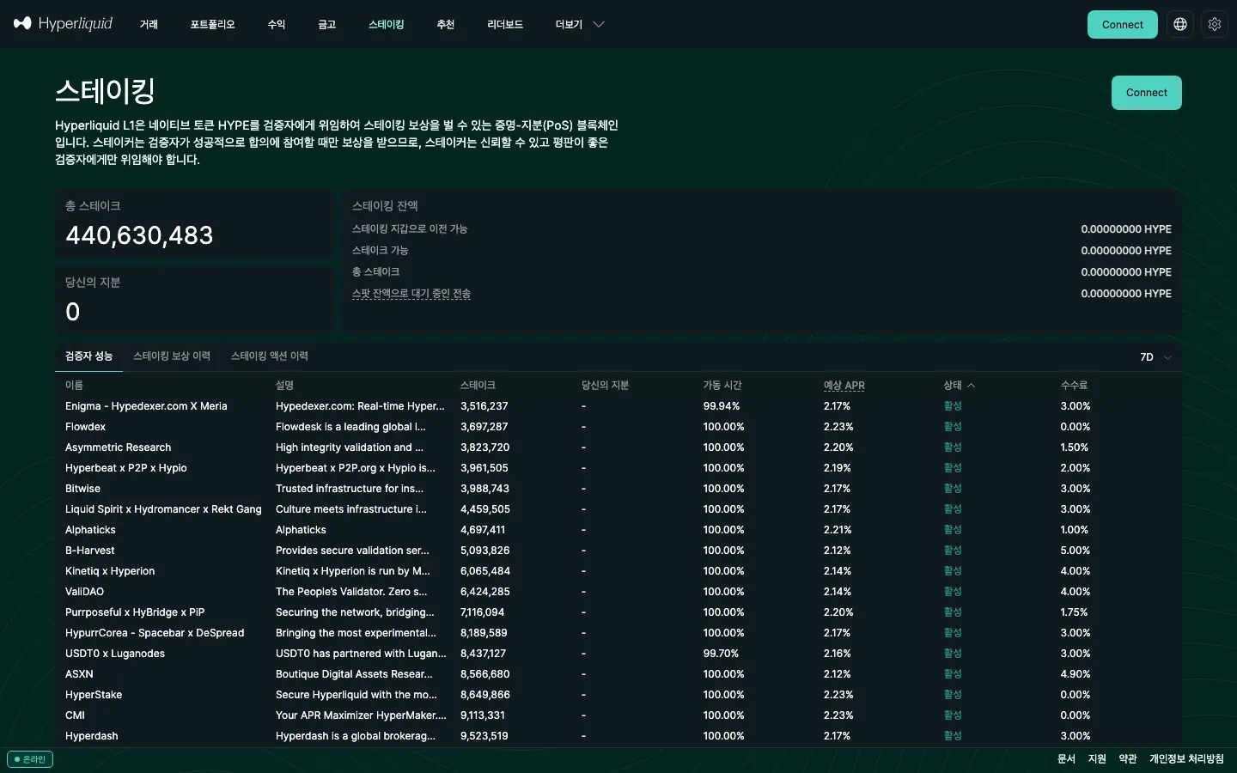Open the 7D time range dropdown
Screen dimensions: 1237x773
coord(1155,357)
